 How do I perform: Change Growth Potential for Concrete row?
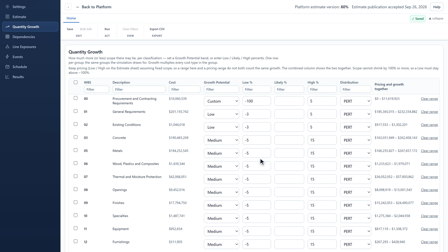(221, 140)
